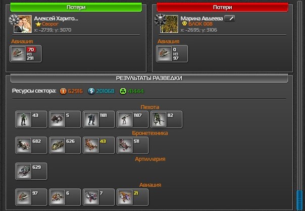
Task: Click the uranium amount 41444
Action: (136, 91)
